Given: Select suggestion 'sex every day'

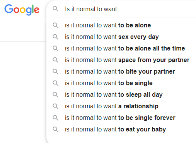Looking at the screenshot, I should [121, 37].
